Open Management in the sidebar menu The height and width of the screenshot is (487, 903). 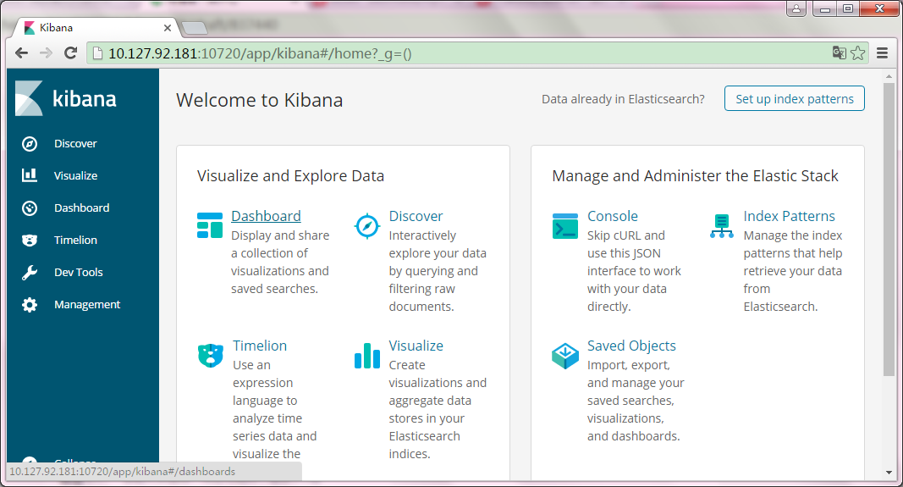click(x=87, y=305)
